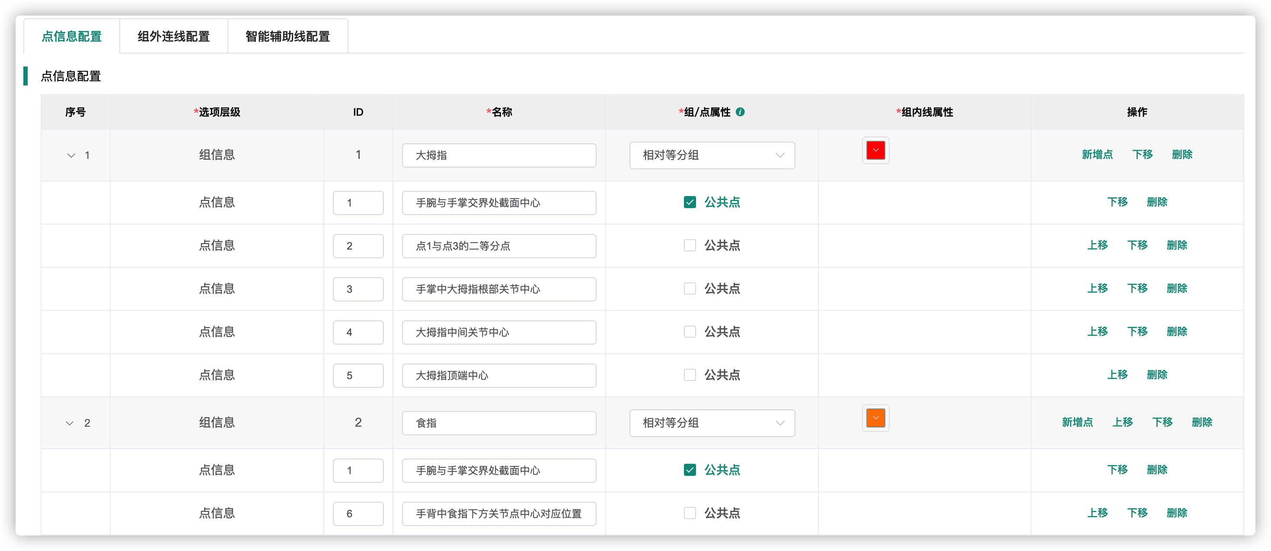The height and width of the screenshot is (551, 1271).
Task: Click 删除 for 大拇指顶端中心 row
Action: tap(1157, 375)
